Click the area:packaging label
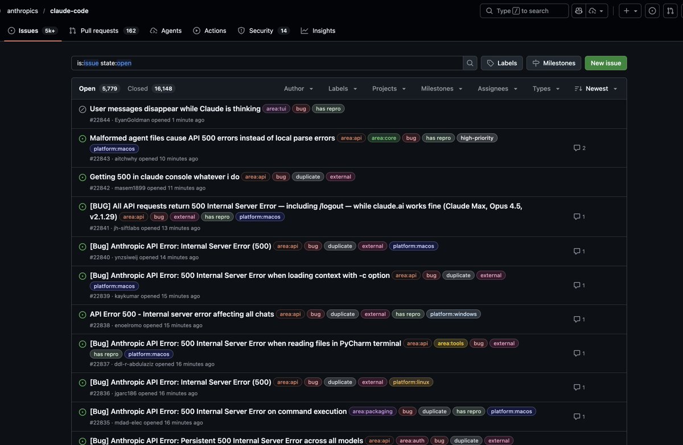Viewport: 683px width, 445px height. tap(372, 411)
